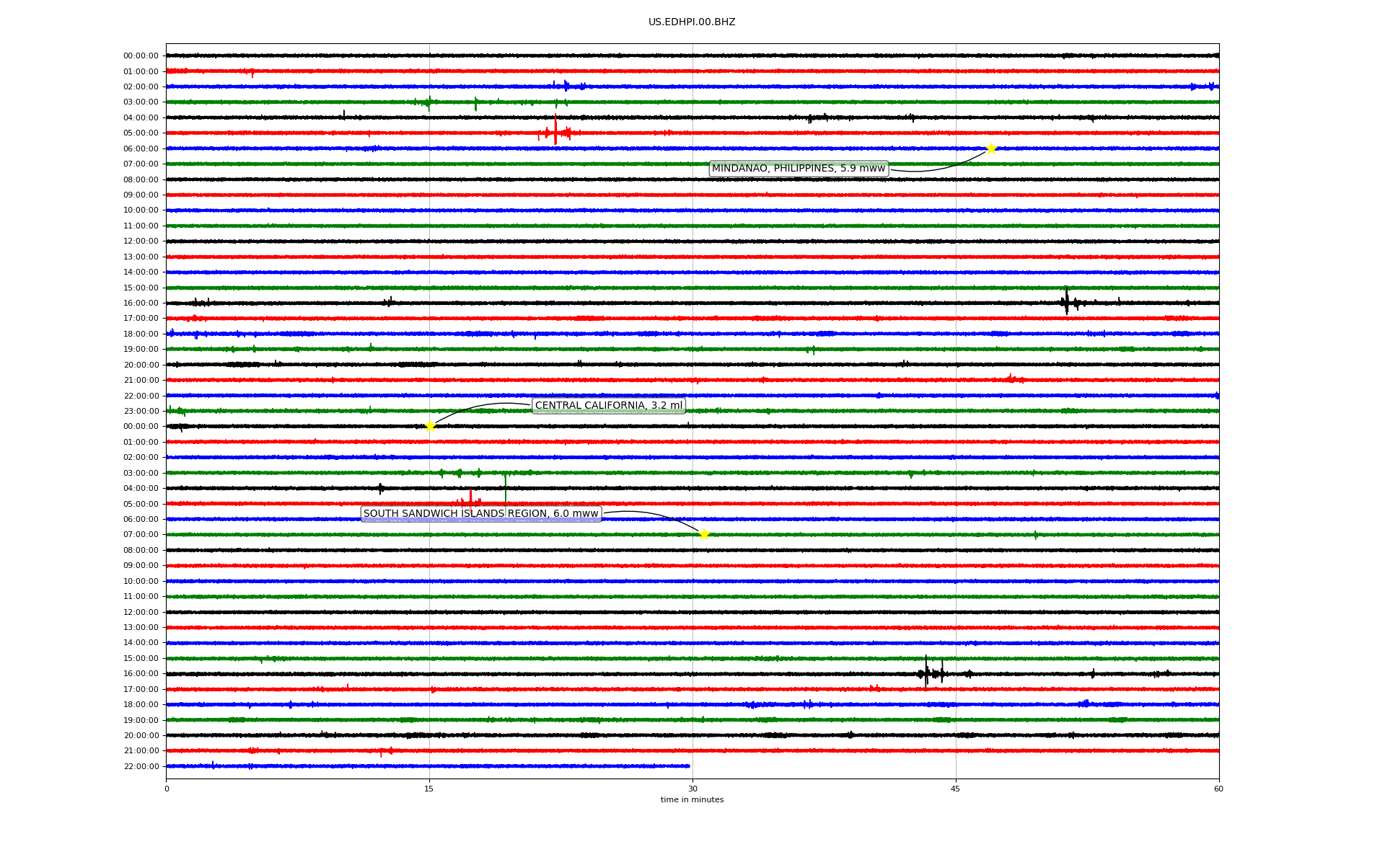The image size is (1385, 865).
Task: Click the 45 tick label on x-axis
Action: point(955,789)
